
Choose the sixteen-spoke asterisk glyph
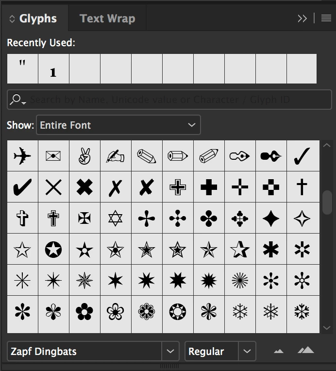(x=240, y=280)
